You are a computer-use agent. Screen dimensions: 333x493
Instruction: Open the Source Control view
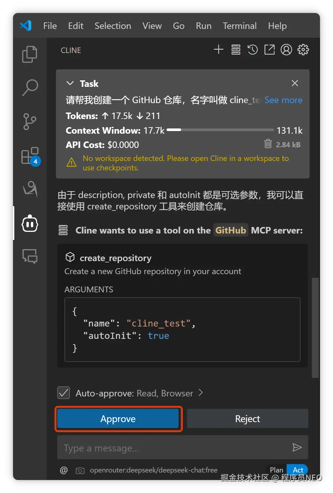coord(30,122)
